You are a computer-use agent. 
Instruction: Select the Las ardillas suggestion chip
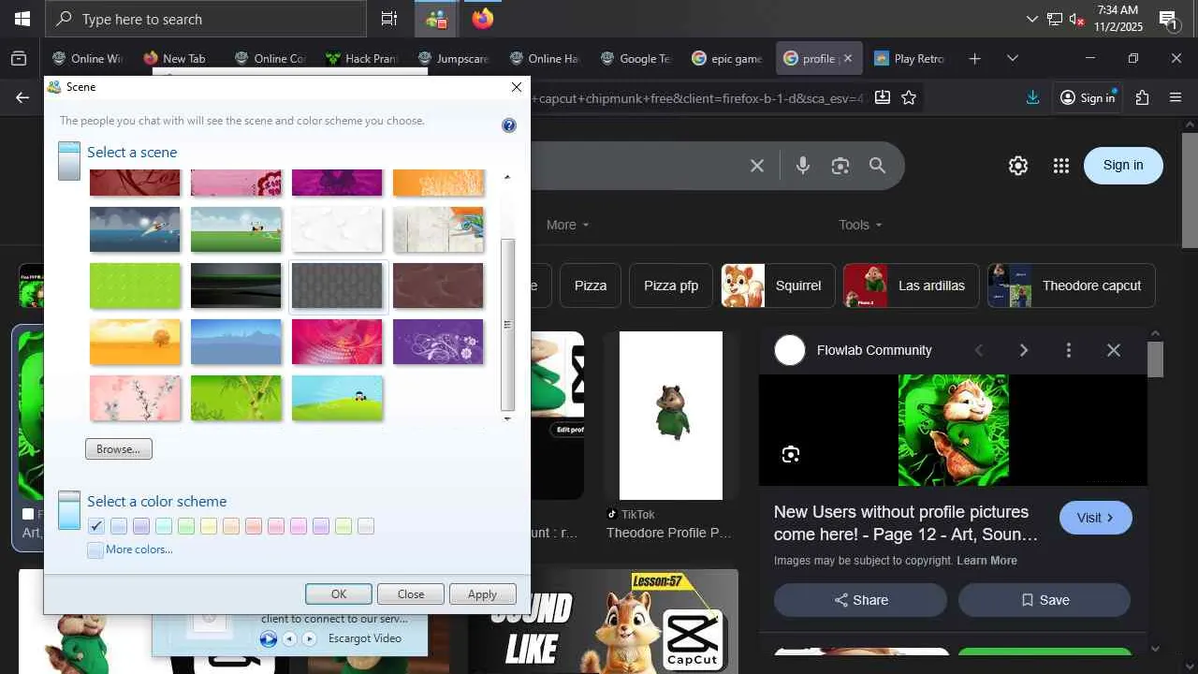click(911, 286)
